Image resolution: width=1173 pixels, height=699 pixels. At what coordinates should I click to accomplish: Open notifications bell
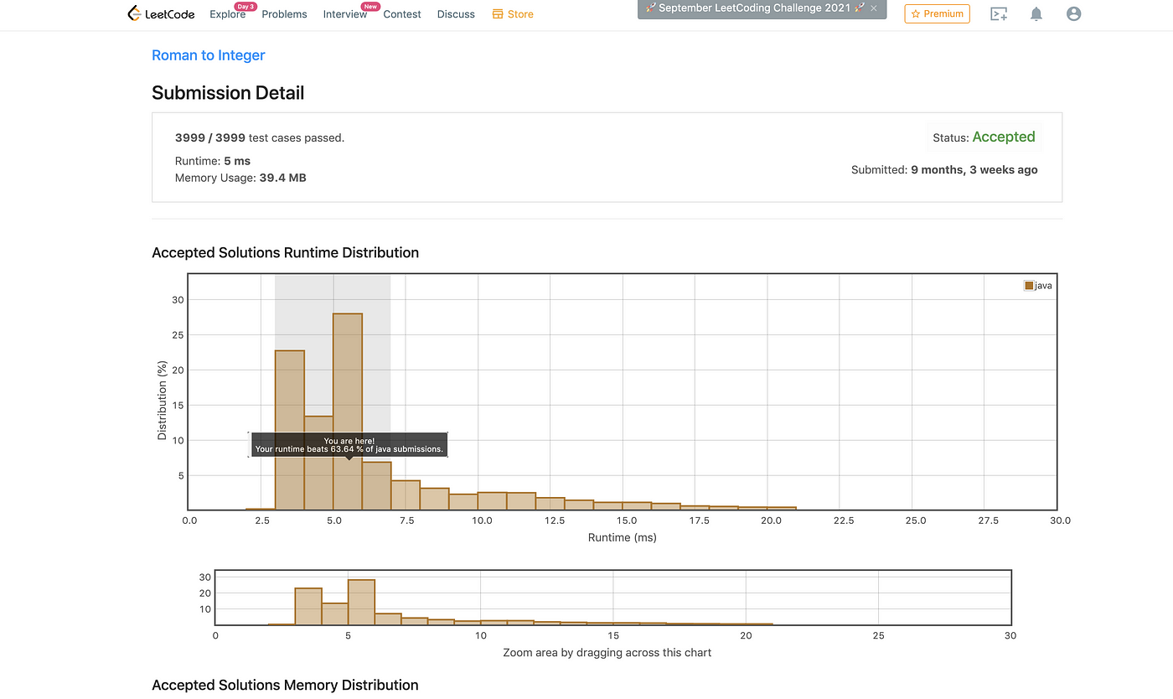point(1036,13)
